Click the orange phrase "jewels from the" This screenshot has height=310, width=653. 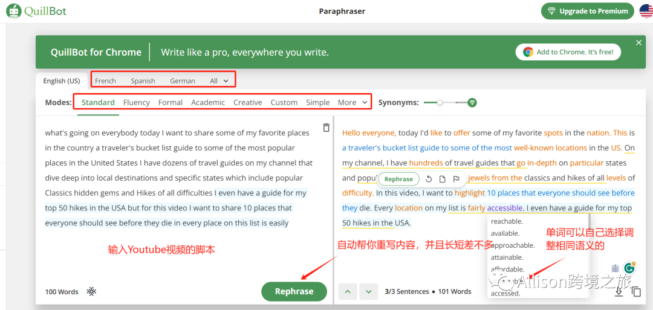point(495,178)
